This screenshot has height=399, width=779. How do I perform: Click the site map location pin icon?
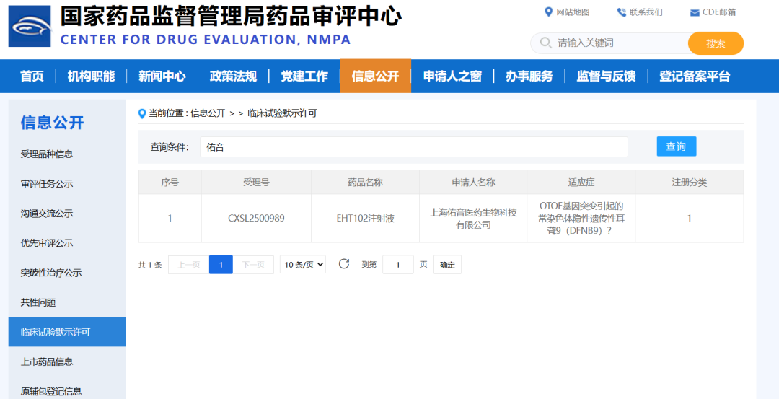548,12
